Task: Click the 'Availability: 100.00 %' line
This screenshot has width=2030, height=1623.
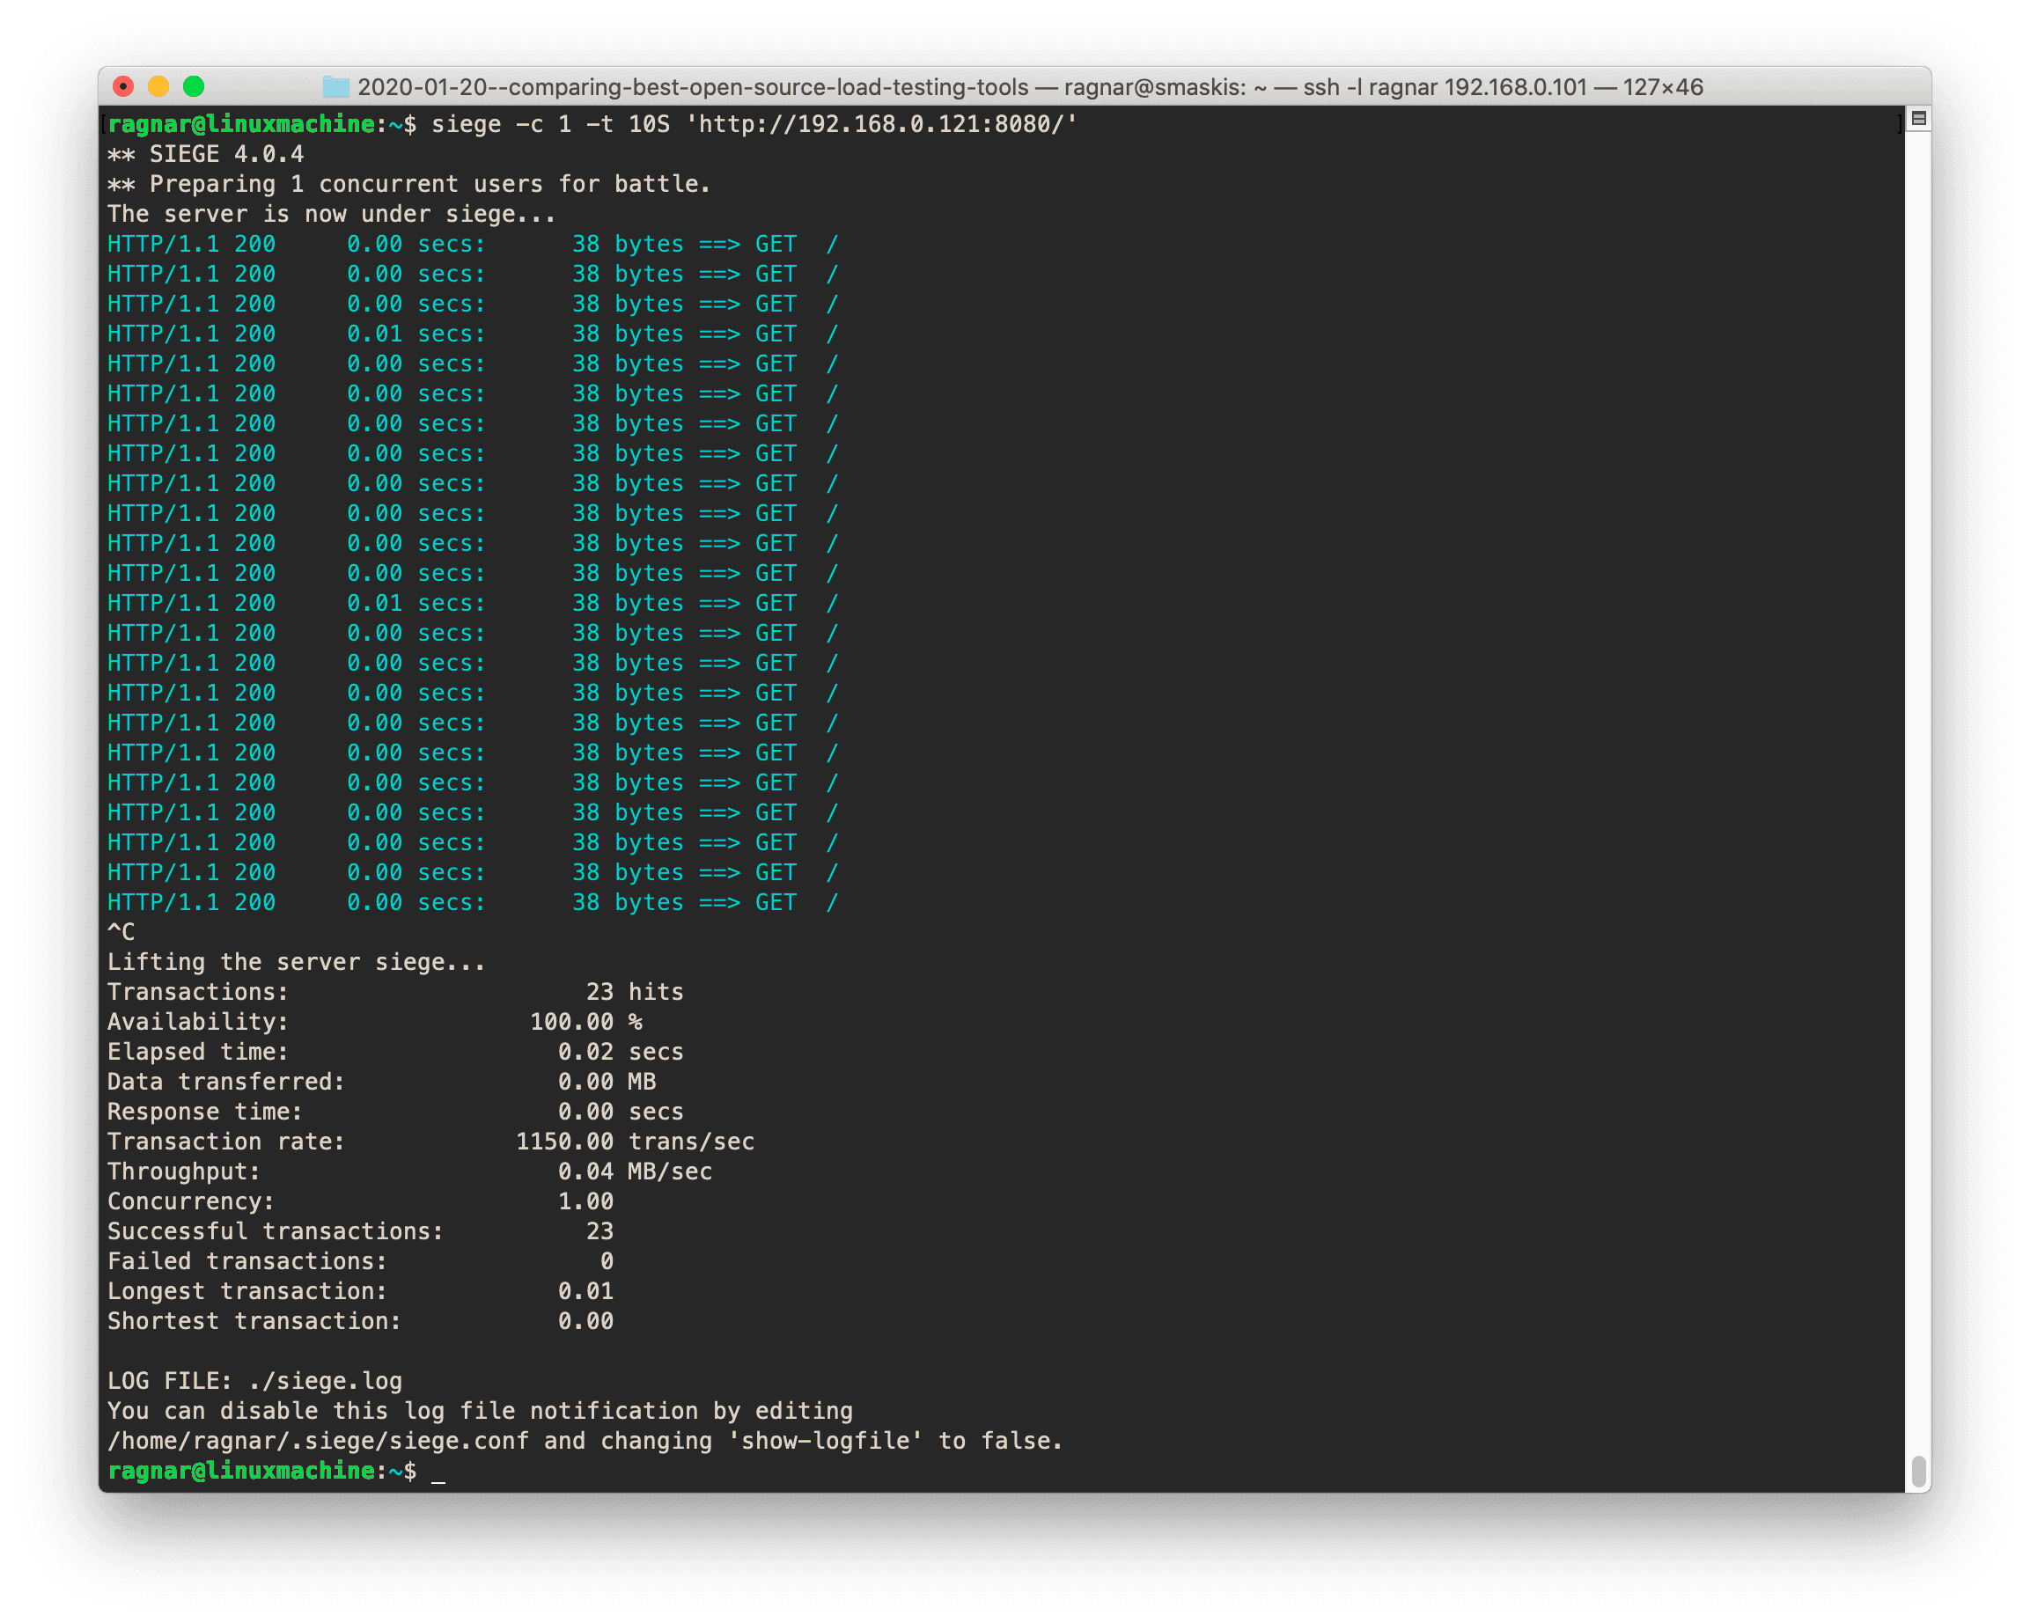Action: click(x=374, y=1023)
